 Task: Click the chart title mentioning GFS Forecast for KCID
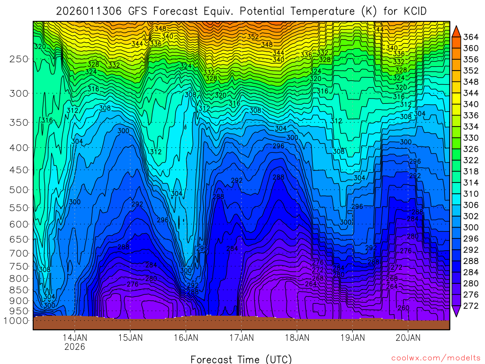click(x=241, y=11)
